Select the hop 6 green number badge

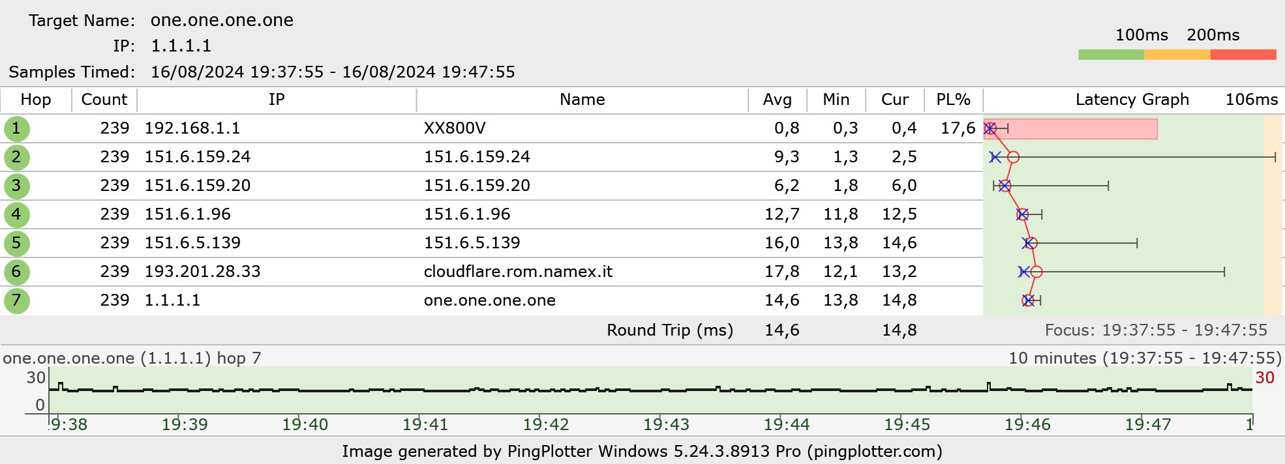16,272
